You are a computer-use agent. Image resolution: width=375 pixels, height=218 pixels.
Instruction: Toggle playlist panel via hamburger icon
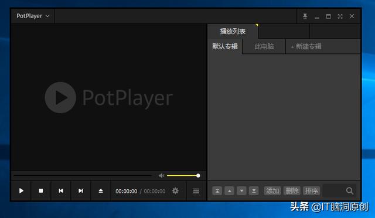click(196, 191)
